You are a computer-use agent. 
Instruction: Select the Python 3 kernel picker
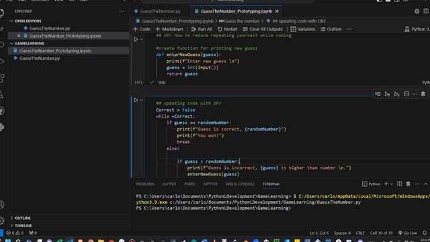coord(417,29)
